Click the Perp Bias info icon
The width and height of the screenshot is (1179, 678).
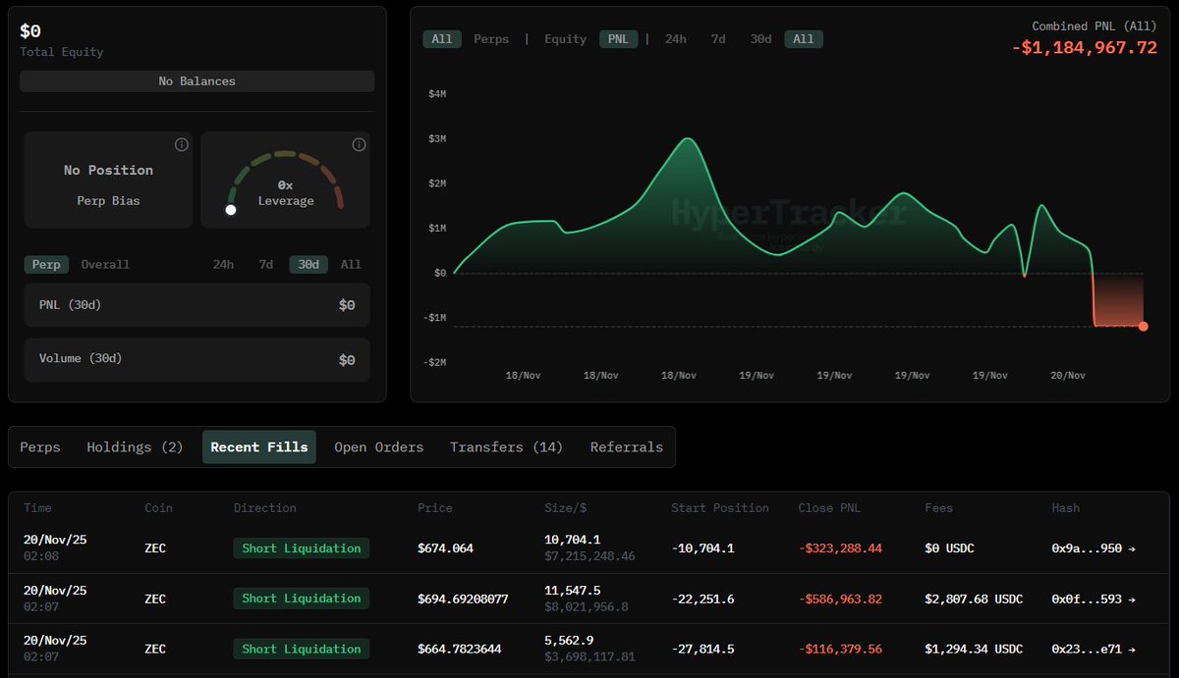181,145
